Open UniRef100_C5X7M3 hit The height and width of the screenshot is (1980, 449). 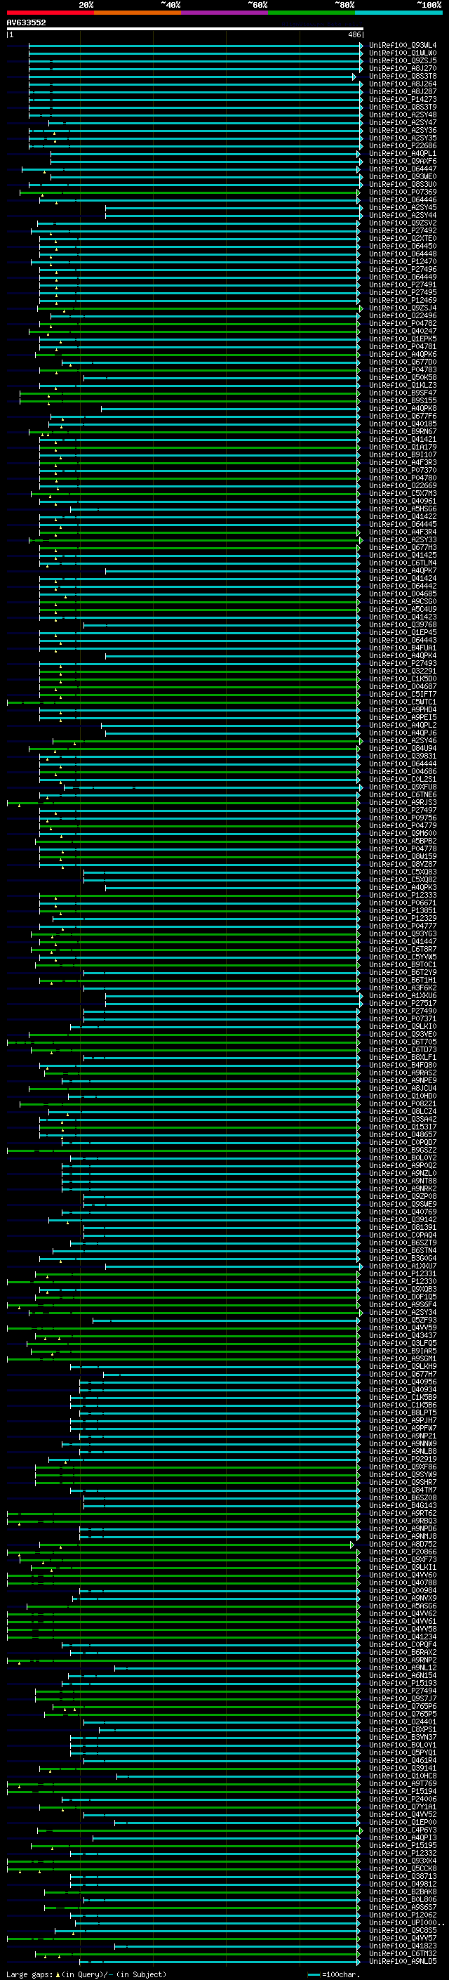pyautogui.click(x=402, y=494)
